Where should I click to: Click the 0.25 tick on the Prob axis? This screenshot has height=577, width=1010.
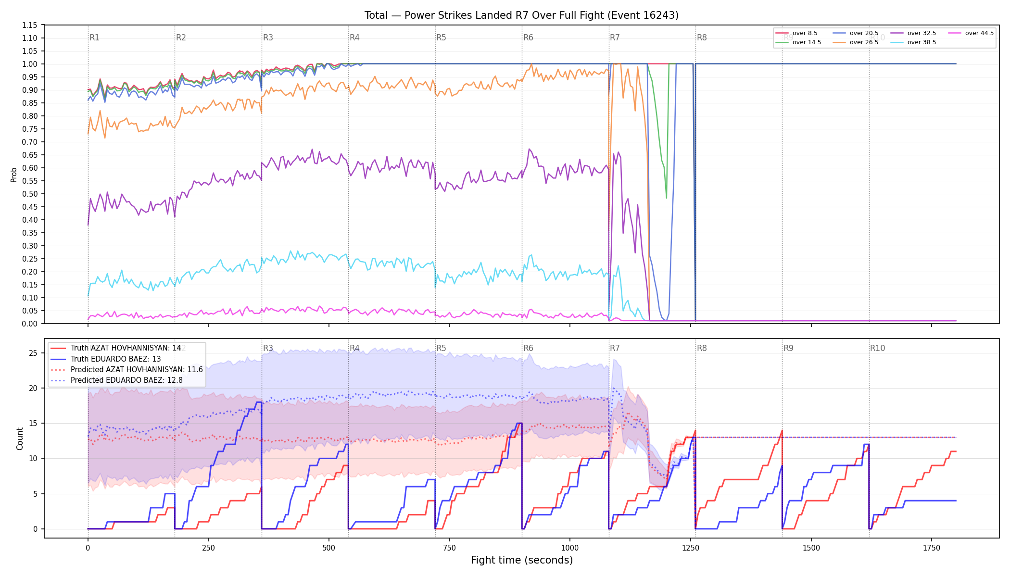[30, 259]
